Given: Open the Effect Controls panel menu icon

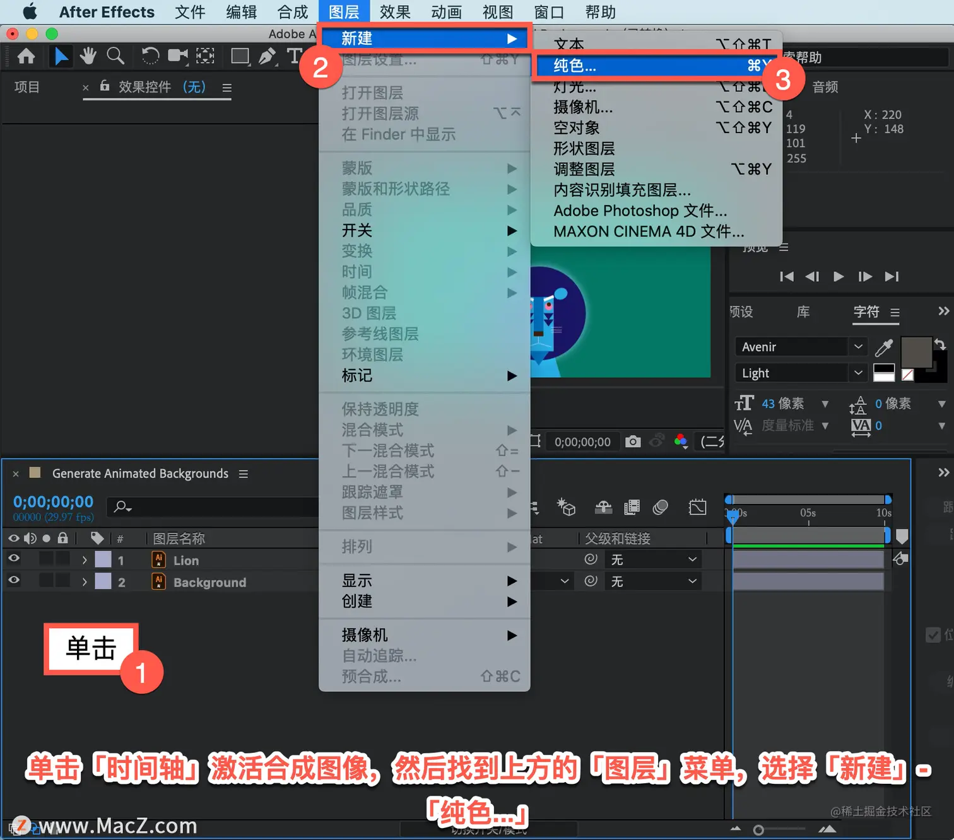Looking at the screenshot, I should (x=227, y=88).
